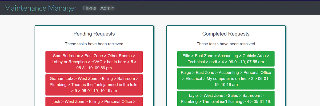320x106 pixels.
Task: Open josh's West Zone Billing request
Action: (94, 101)
